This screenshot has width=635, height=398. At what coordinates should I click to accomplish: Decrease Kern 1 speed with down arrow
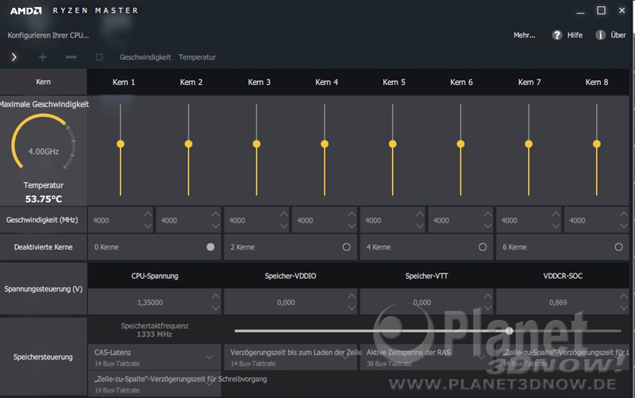pos(148,226)
